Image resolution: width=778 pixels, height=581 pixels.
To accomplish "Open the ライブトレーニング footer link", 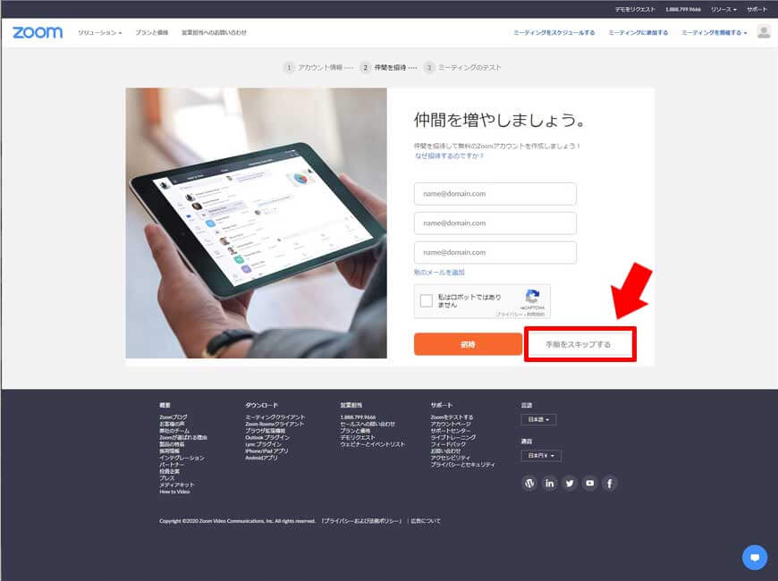I will 453,438.
